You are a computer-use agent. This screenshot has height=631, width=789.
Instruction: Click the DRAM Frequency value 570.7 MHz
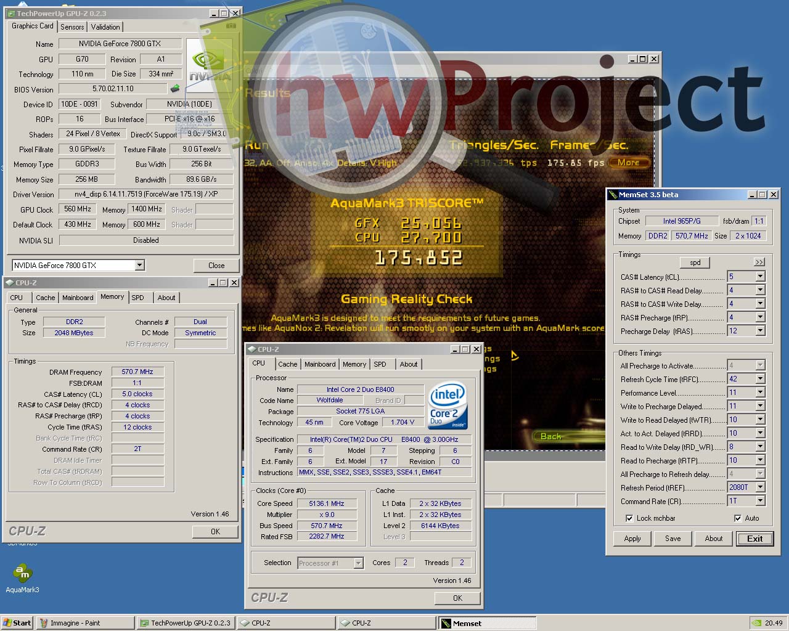coord(138,372)
